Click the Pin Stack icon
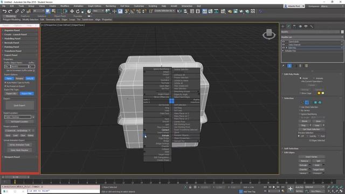 (284, 66)
